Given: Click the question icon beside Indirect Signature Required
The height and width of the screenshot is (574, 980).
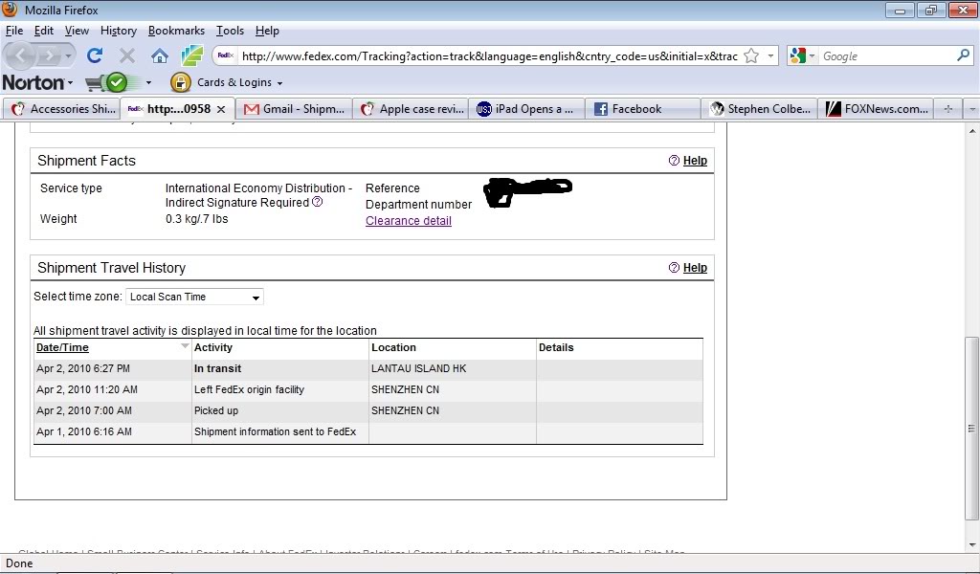Looking at the screenshot, I should click(x=318, y=202).
